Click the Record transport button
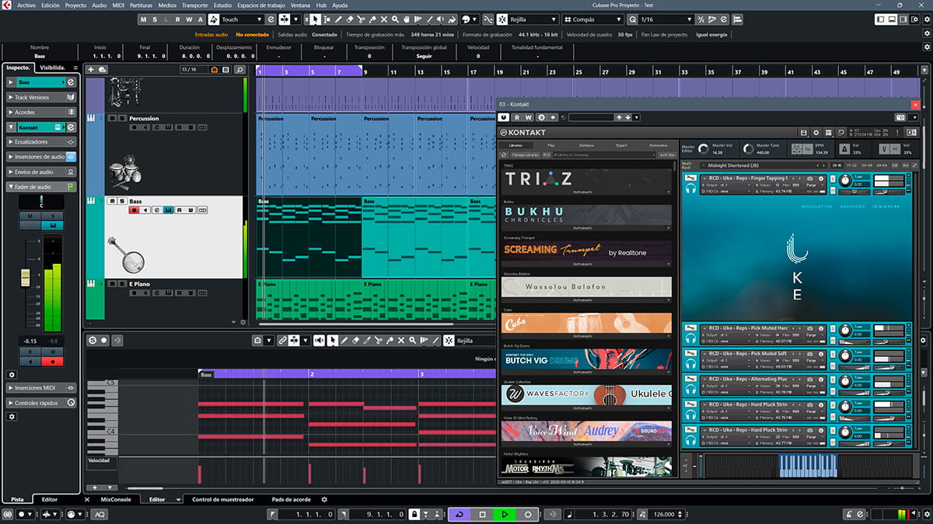 (527, 515)
